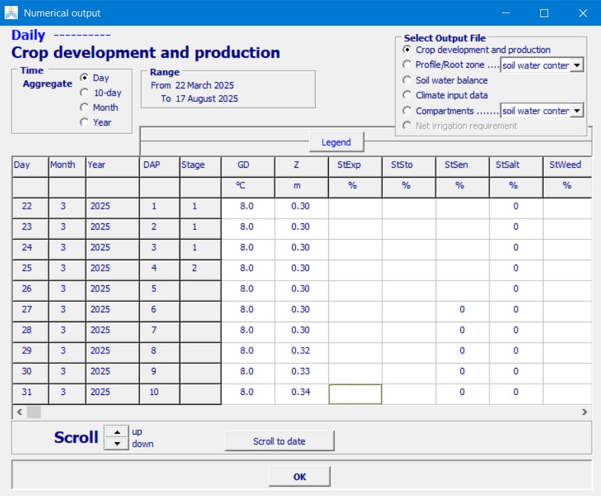
Task: Maximize the Numerical output window
Action: 544,13
